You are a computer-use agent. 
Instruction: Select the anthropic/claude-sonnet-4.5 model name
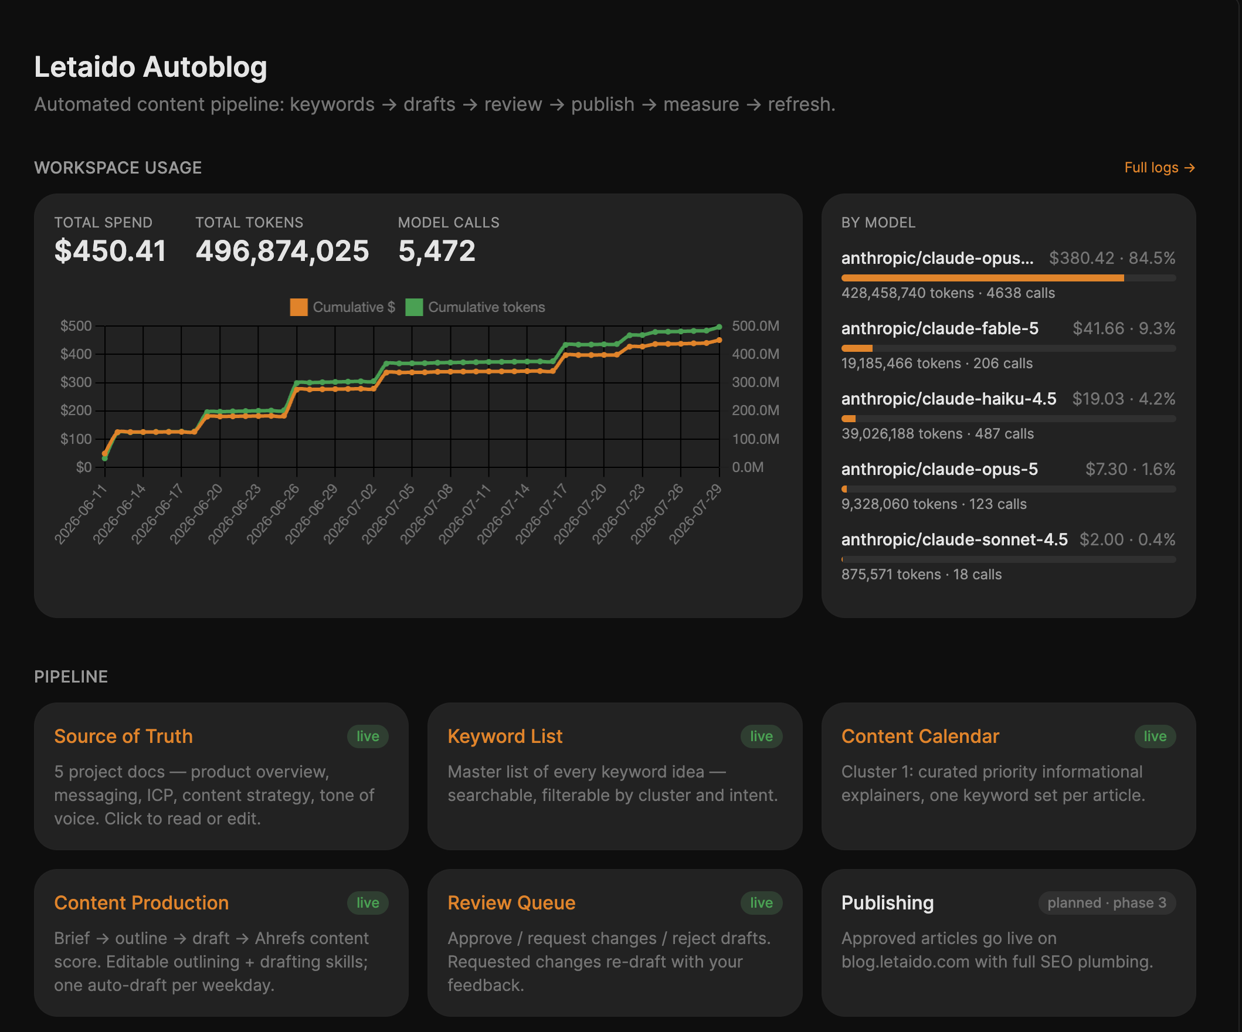pyautogui.click(x=954, y=540)
